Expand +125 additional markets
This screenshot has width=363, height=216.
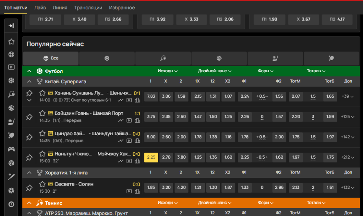pos(347,117)
